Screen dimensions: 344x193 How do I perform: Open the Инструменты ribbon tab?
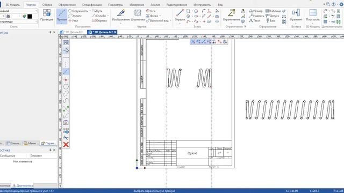(x=202, y=5)
